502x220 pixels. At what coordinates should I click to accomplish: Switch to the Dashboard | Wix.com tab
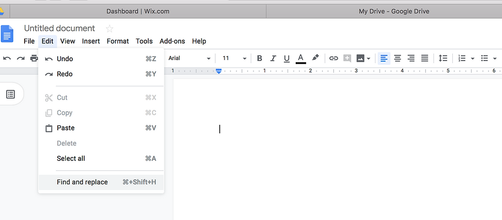tap(138, 12)
